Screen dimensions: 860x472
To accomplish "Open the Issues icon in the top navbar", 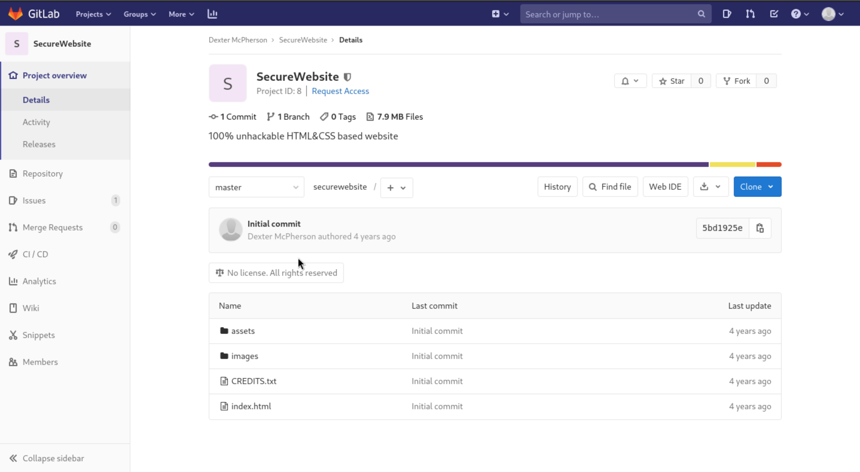I will (x=727, y=14).
